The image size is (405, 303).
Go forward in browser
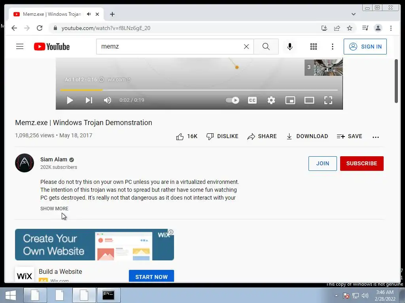click(27, 28)
